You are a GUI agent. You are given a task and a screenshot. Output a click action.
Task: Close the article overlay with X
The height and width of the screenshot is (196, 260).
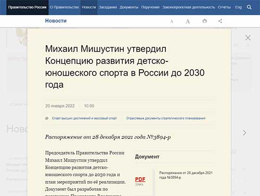(x=248, y=37)
